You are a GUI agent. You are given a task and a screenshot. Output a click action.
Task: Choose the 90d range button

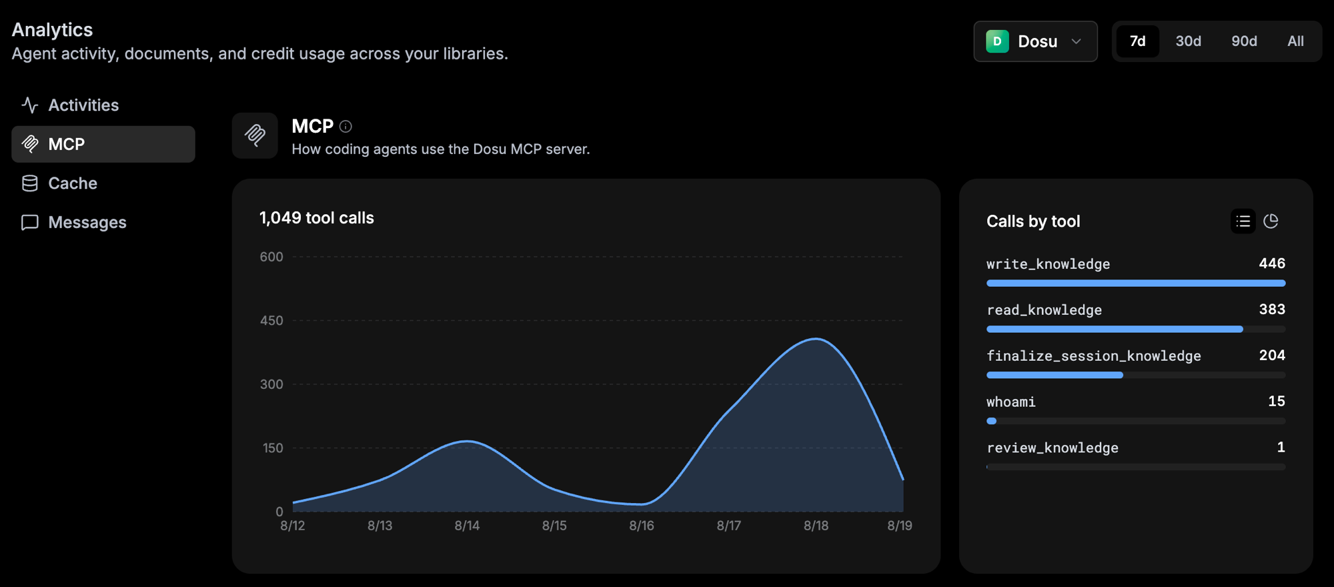1244,41
